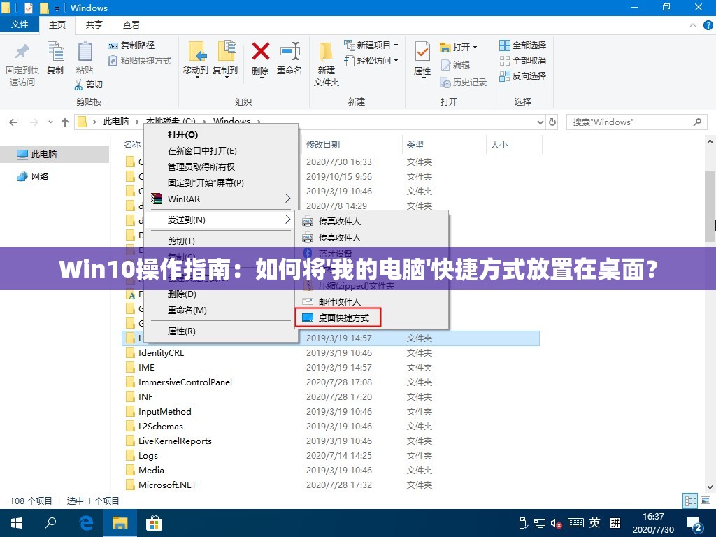Switch to the View (查看) tab

[x=131, y=24]
